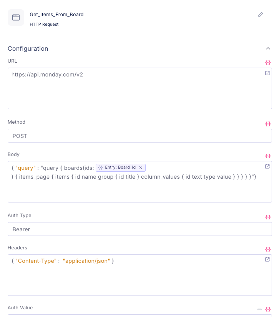Screen dimensions: 277x317
Task: Click the variable braces icon for Auth Type
Action: pyautogui.click(x=268, y=217)
